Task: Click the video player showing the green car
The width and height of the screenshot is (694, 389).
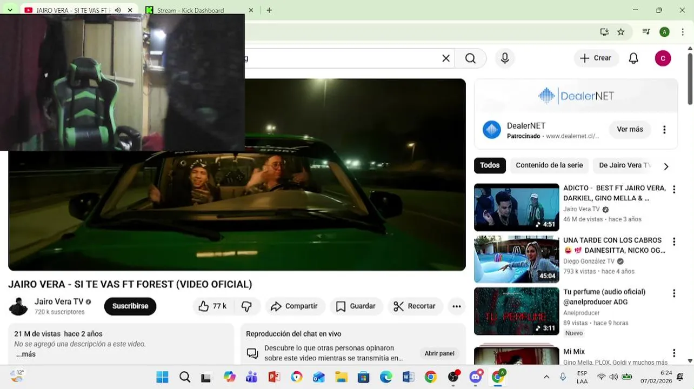Action: pos(237,175)
